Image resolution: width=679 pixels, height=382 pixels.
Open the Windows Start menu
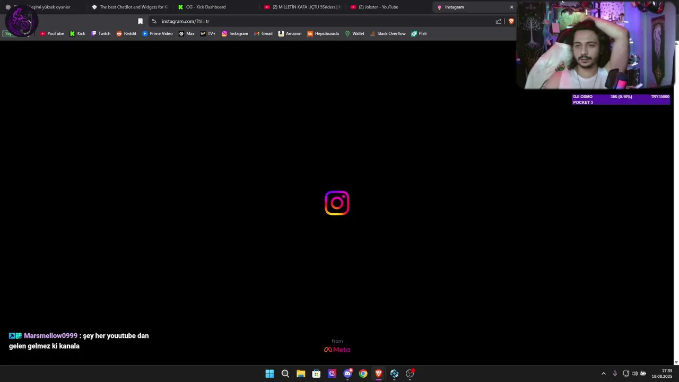[x=269, y=374]
